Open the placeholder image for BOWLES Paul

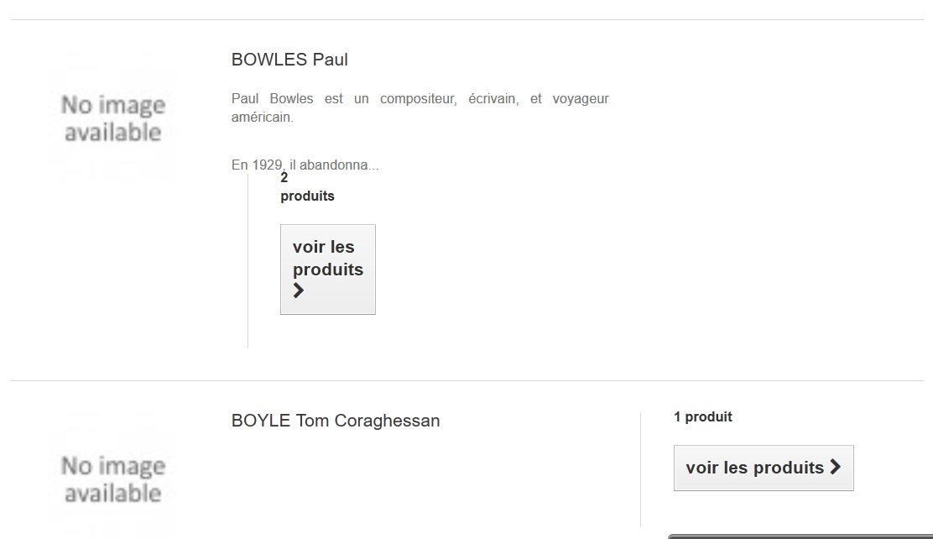coord(112,118)
